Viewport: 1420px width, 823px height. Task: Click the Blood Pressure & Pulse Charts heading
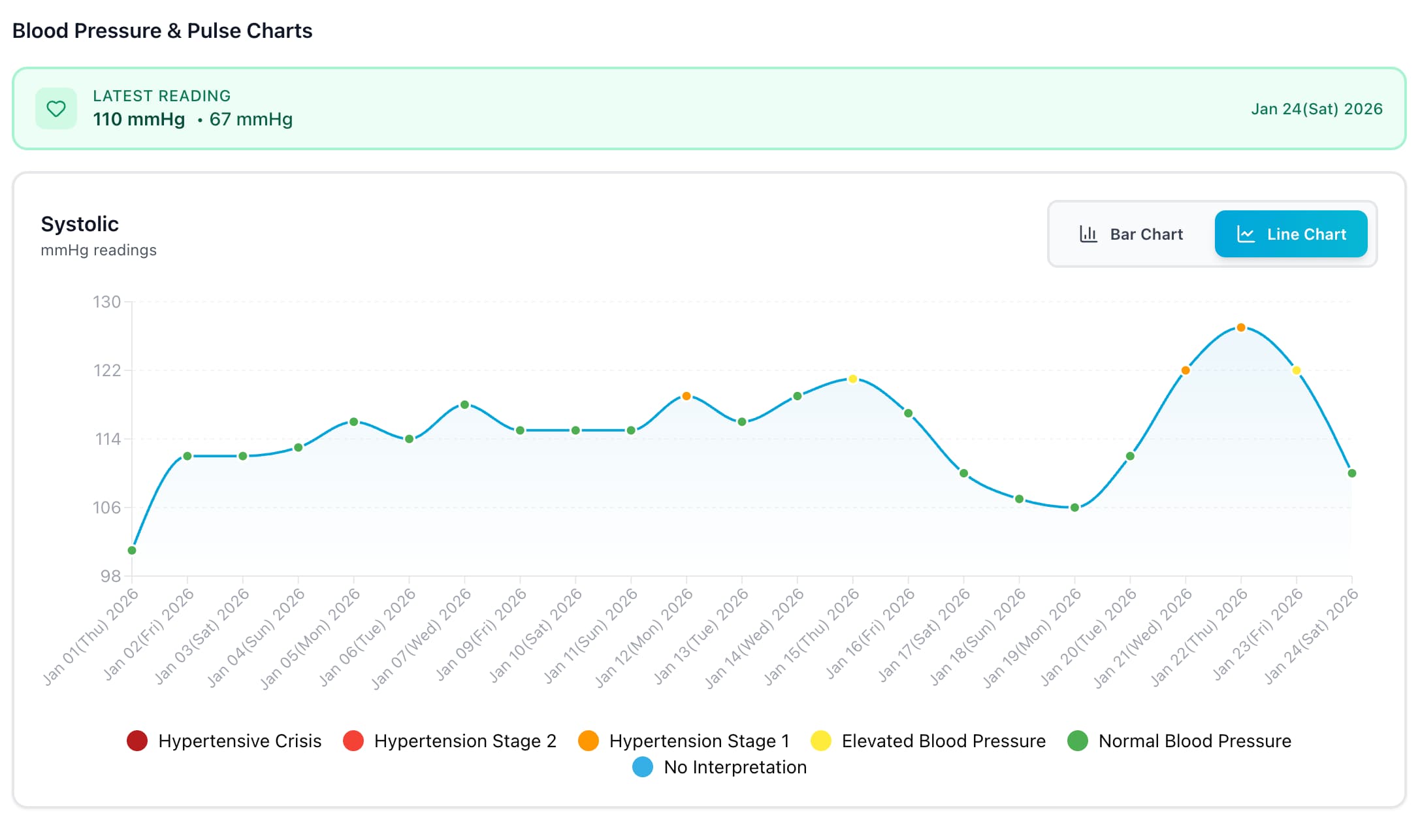tap(162, 29)
